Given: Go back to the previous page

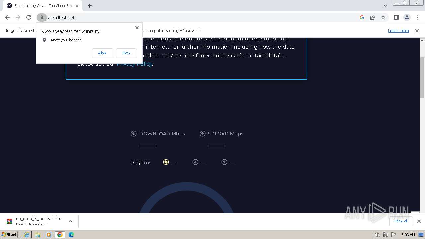Looking at the screenshot, I should tap(7, 17).
